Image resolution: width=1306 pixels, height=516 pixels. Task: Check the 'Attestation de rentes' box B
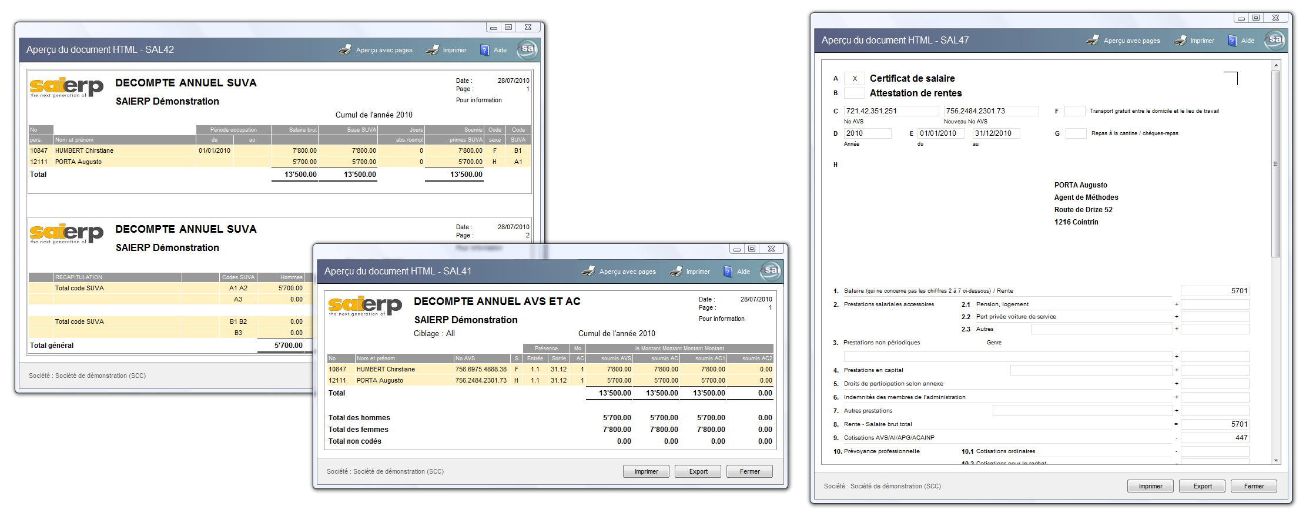854,93
